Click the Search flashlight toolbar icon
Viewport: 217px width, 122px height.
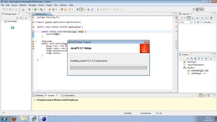(69, 9)
